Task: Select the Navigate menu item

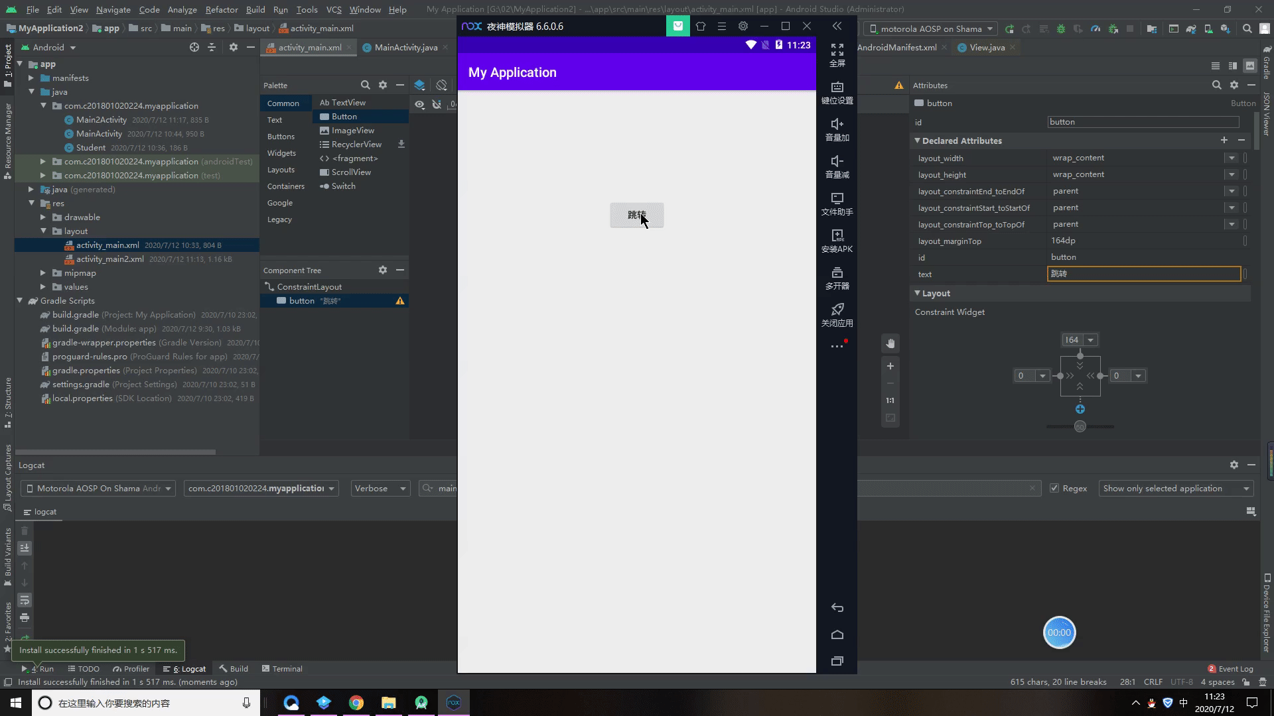Action: pyautogui.click(x=112, y=9)
